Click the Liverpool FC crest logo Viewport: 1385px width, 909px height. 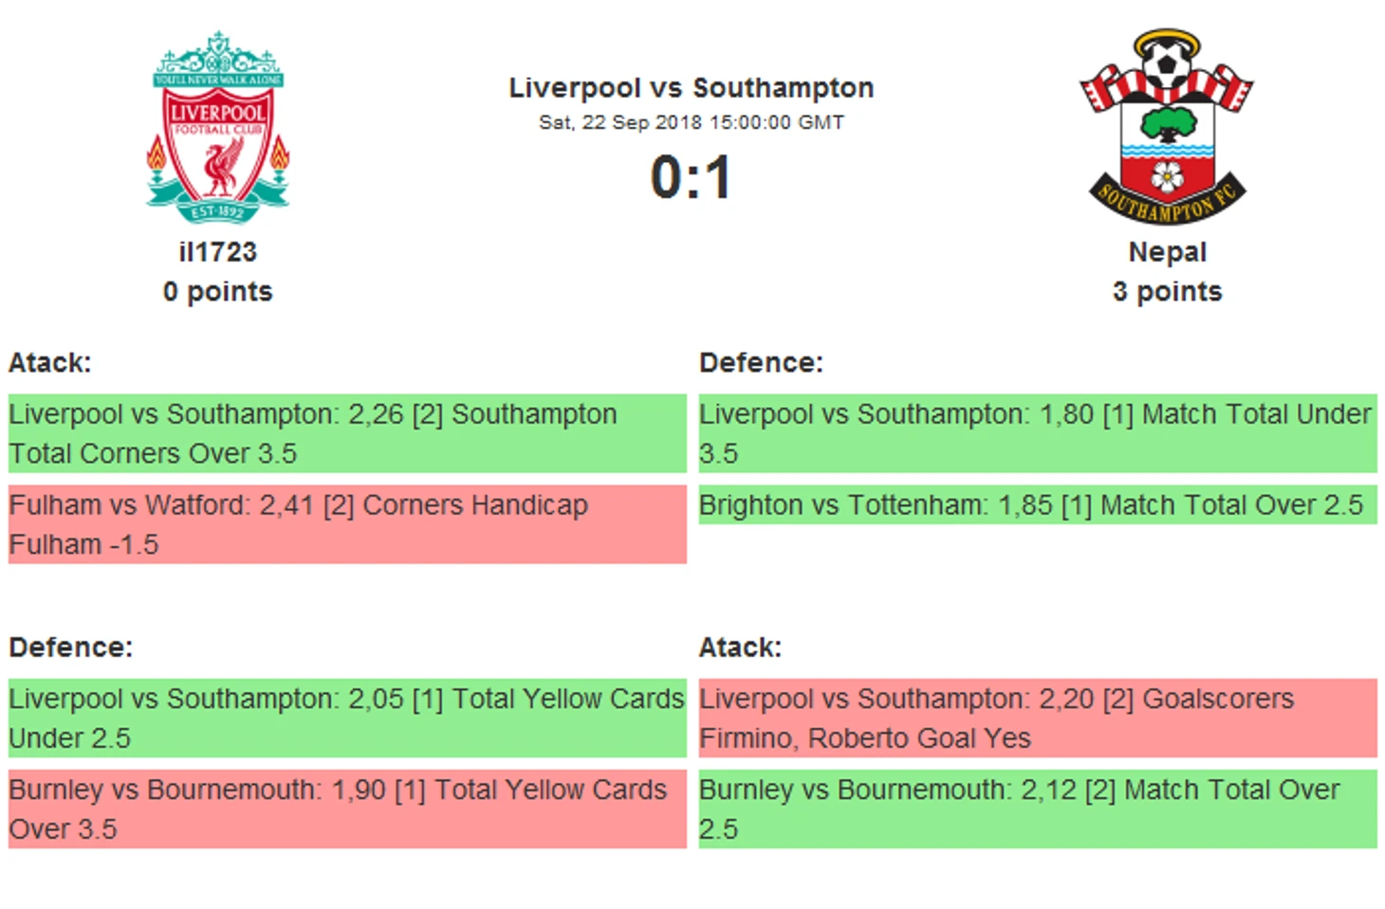(x=218, y=127)
